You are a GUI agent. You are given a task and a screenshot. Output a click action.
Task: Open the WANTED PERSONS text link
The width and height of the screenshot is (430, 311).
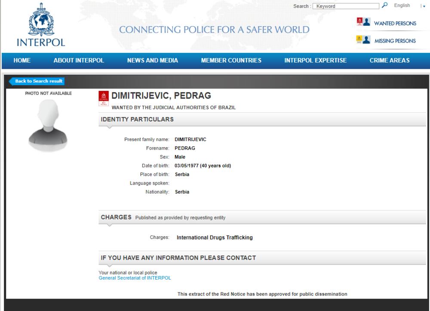point(395,23)
